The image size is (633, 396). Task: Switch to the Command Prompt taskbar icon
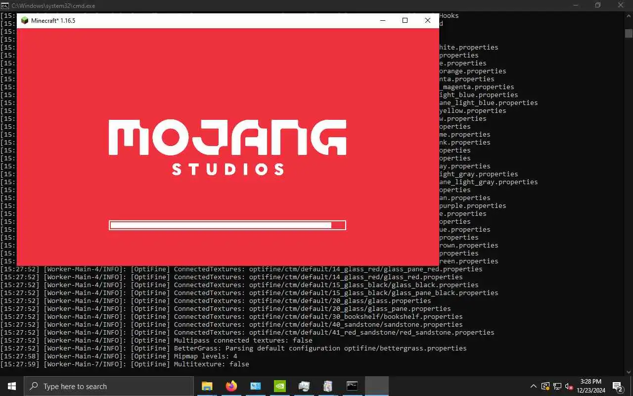[x=352, y=386]
